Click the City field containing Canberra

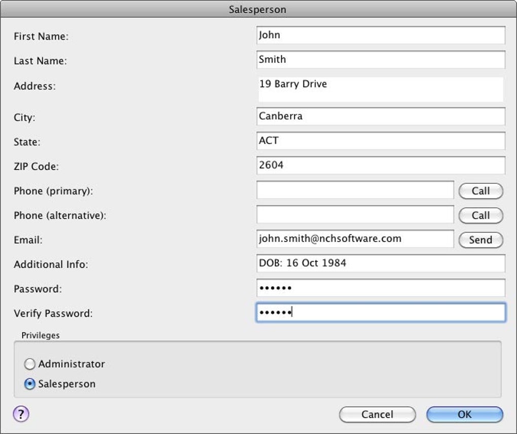(x=381, y=116)
